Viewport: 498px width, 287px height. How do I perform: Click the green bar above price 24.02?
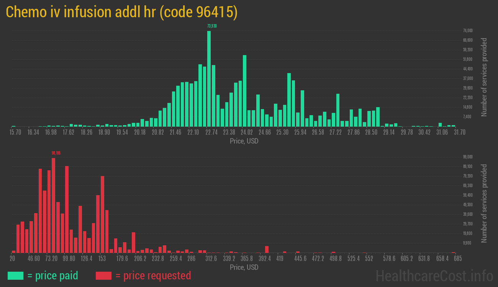click(244, 91)
